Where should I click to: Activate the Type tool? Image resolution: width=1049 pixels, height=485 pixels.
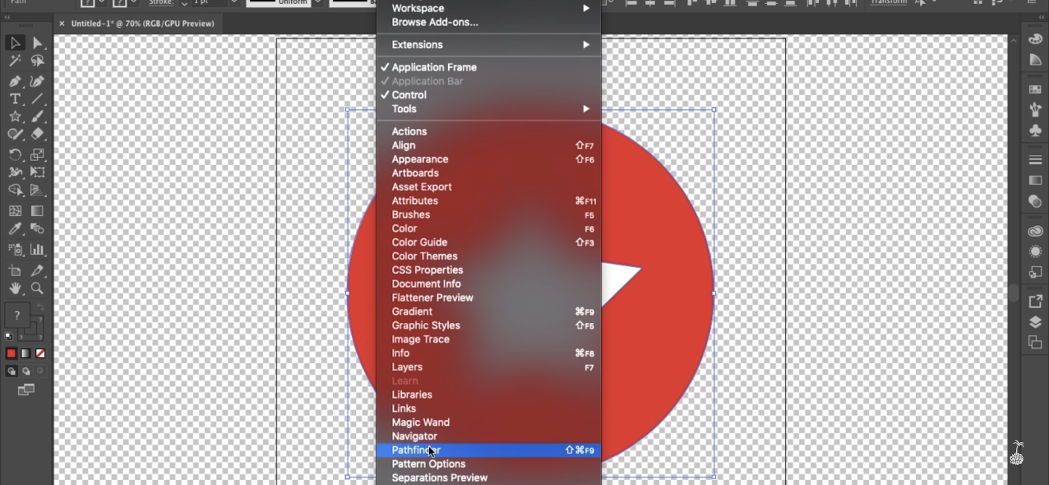coord(15,99)
